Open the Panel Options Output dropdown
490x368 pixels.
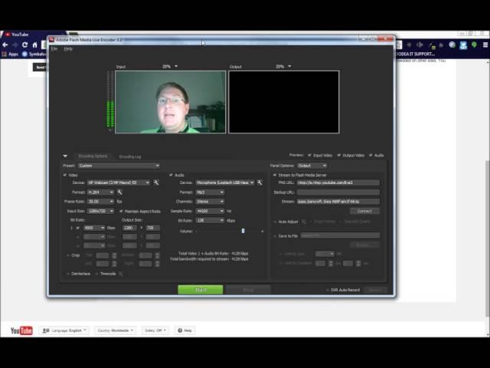click(x=312, y=166)
